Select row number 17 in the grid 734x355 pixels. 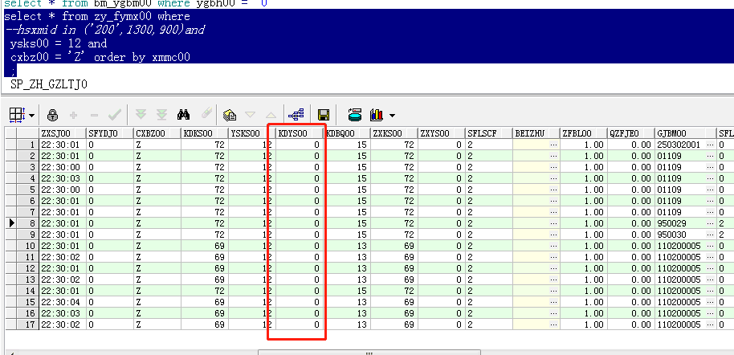[27, 324]
